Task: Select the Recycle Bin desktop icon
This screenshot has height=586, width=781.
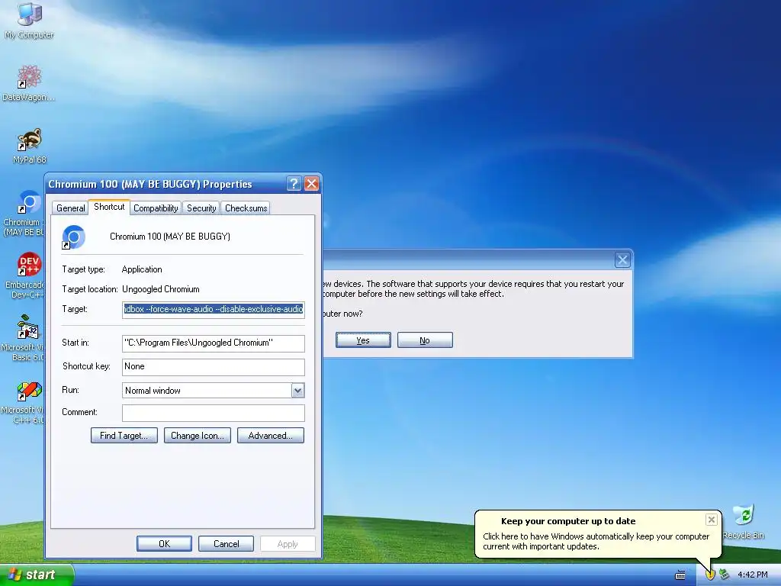Action: (743, 522)
